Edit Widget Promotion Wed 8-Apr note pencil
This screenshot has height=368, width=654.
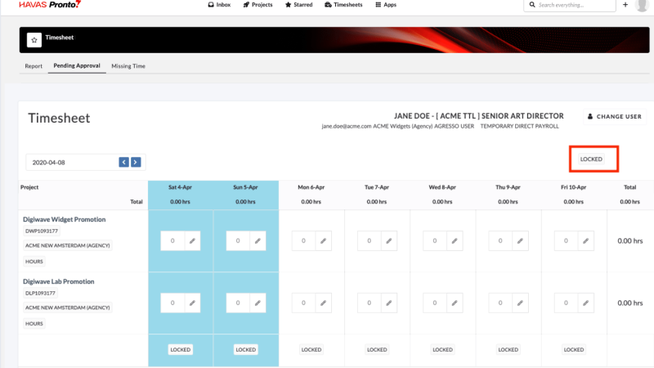[455, 240]
